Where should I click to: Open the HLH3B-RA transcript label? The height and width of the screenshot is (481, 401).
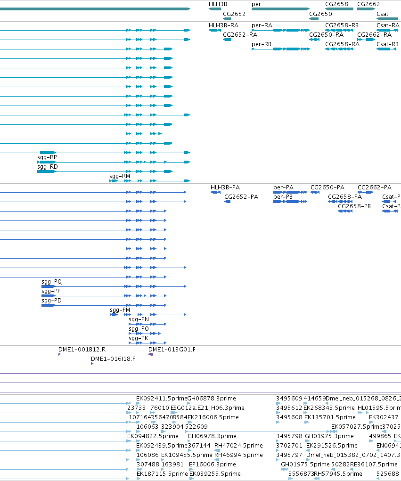(224, 25)
